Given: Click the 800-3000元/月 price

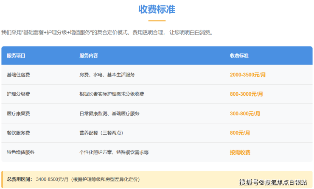Looking at the screenshot, I should click(247, 94).
